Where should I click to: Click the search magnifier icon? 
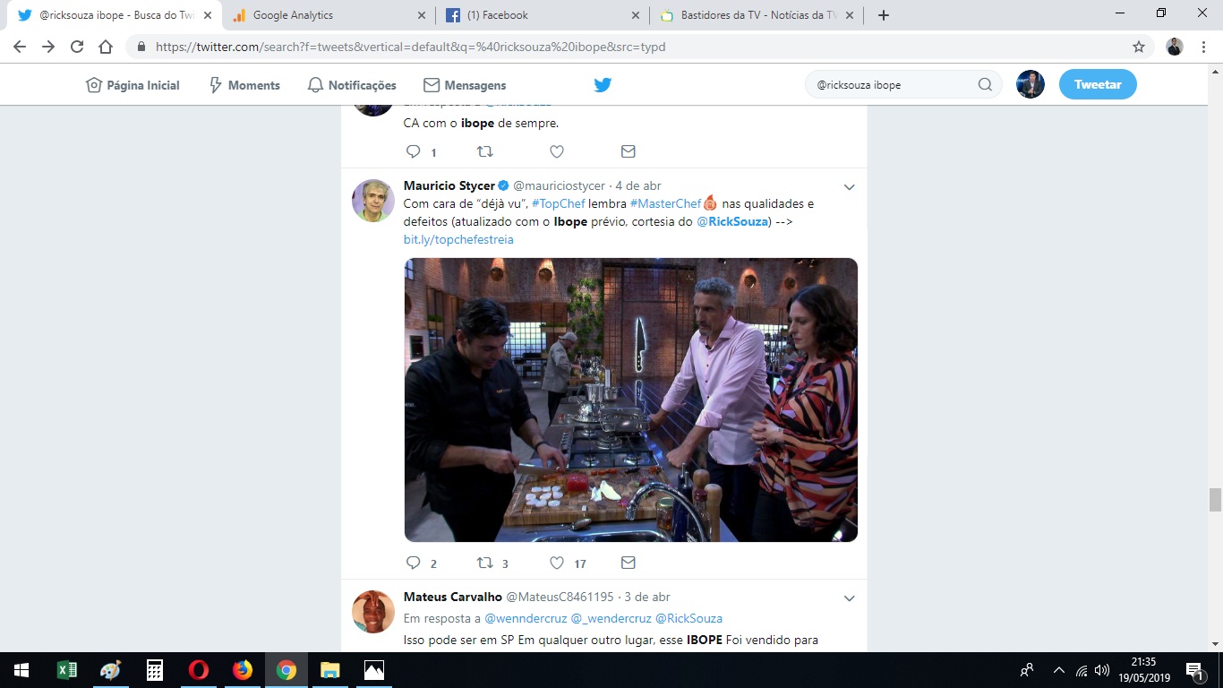click(x=985, y=85)
